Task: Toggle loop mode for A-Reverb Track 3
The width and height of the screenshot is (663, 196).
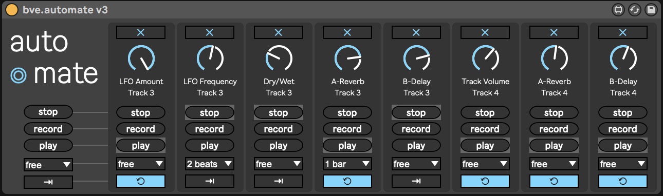Action: [x=347, y=181]
